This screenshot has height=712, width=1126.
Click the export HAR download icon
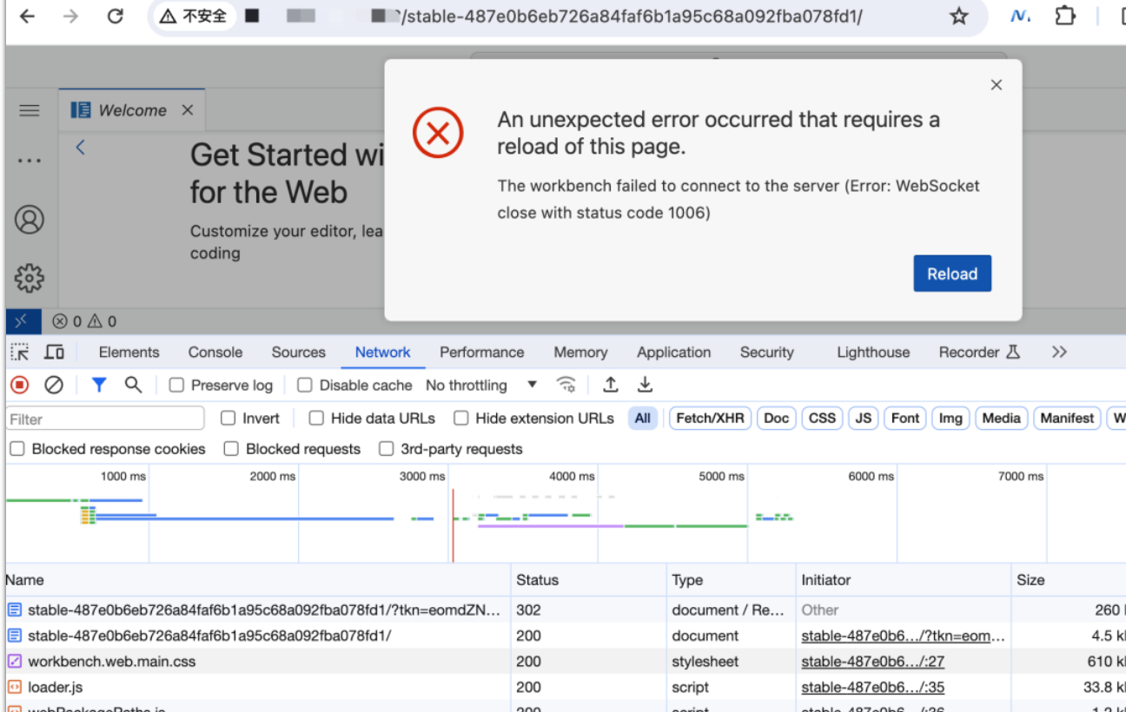click(x=645, y=385)
